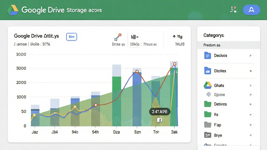This screenshot has width=267, height=150.
Task: Click the red data point above 3zn
Action: point(137,71)
